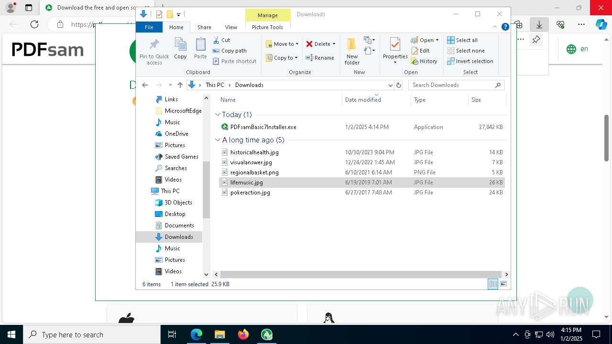
Task: Open the File menu tab
Action: pos(149,27)
